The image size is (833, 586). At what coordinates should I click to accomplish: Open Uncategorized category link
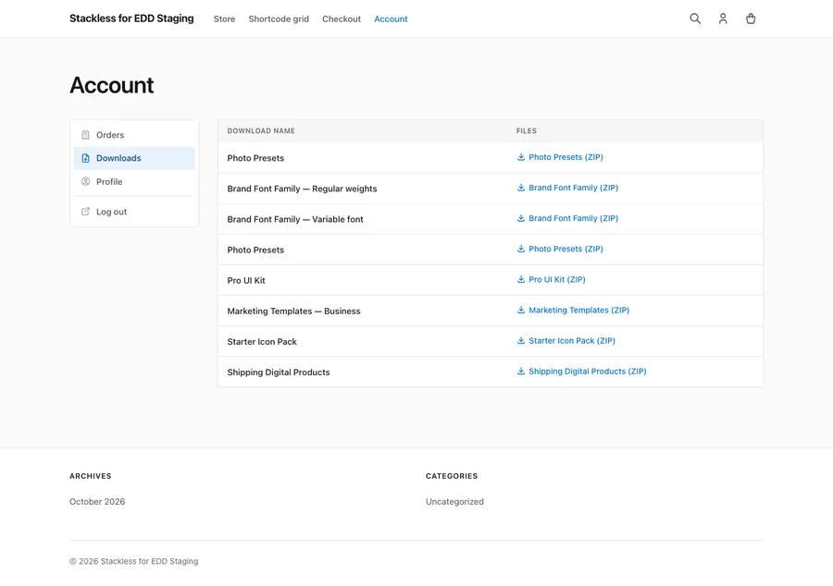[x=454, y=502]
